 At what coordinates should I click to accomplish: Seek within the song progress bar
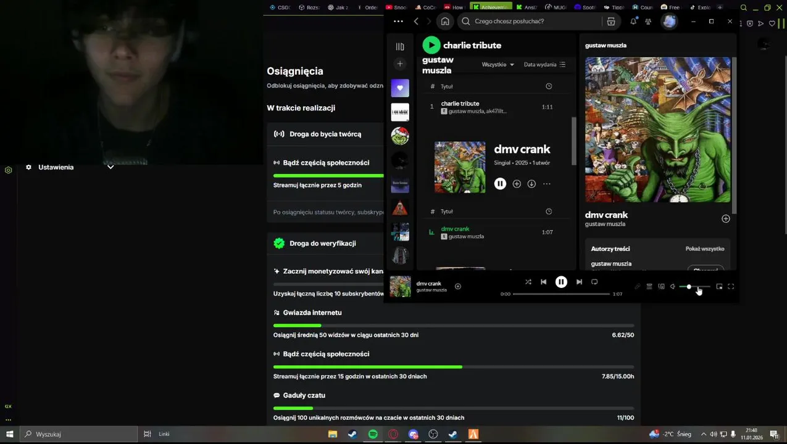coord(561,294)
